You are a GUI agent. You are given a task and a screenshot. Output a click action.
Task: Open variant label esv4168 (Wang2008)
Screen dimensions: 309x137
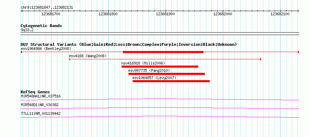pyautogui.click(x=87, y=56)
